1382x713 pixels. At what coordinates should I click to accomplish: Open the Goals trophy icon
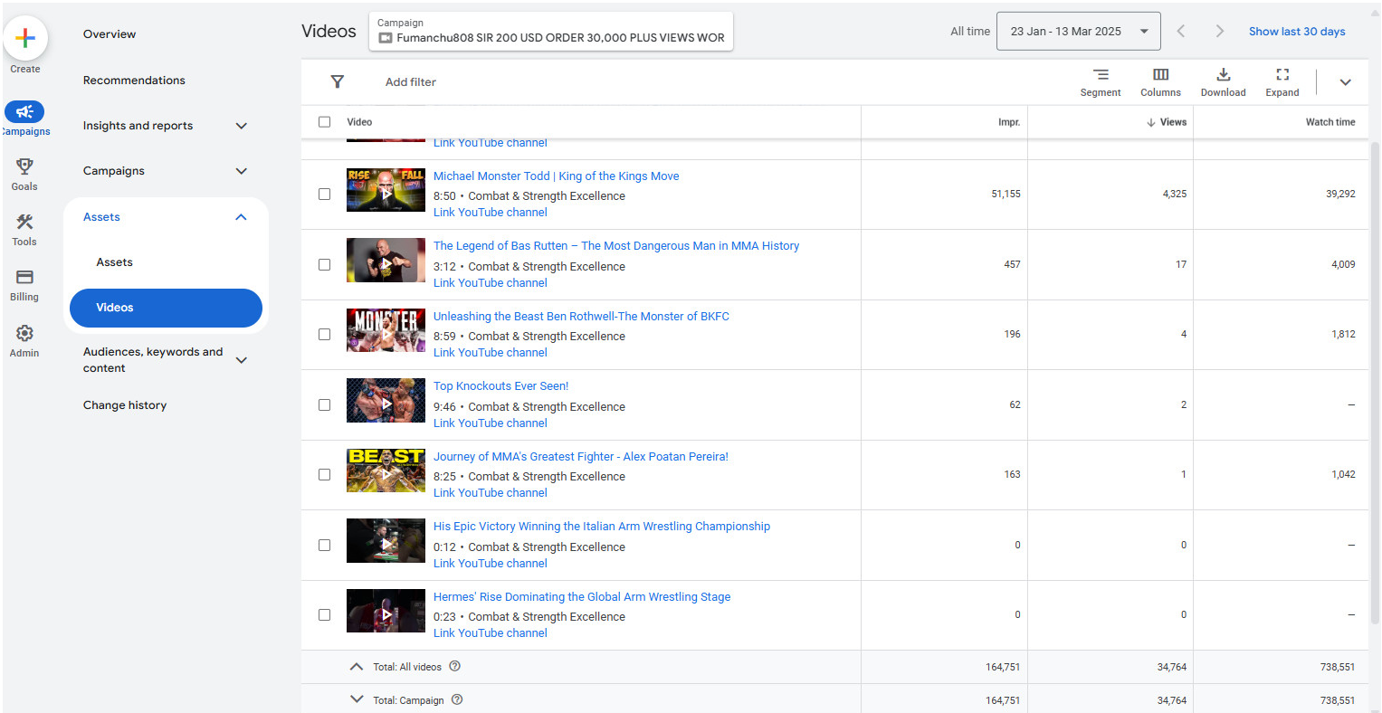coord(24,167)
